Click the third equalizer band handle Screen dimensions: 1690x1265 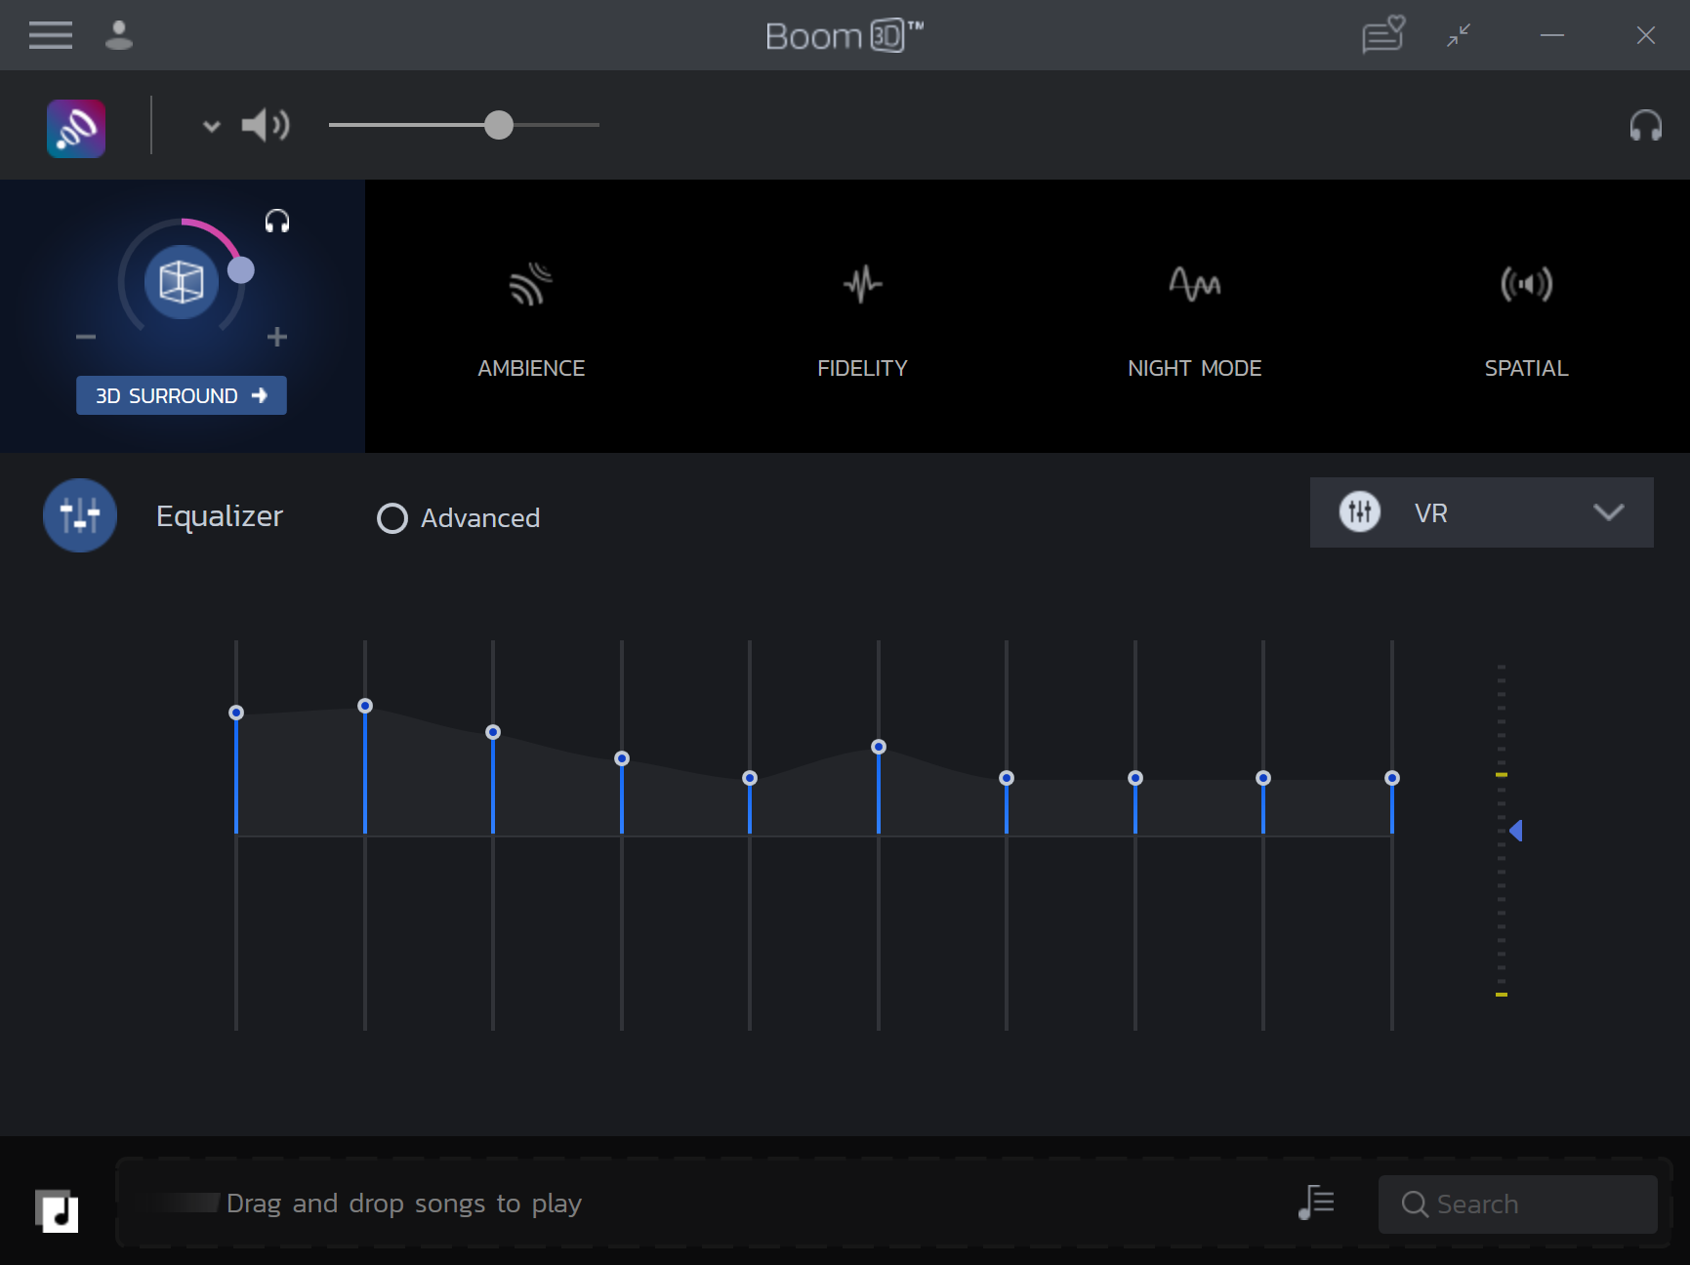(493, 732)
